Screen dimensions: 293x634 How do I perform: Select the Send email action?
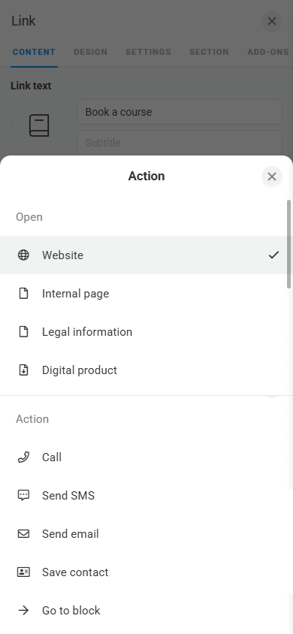click(146, 534)
